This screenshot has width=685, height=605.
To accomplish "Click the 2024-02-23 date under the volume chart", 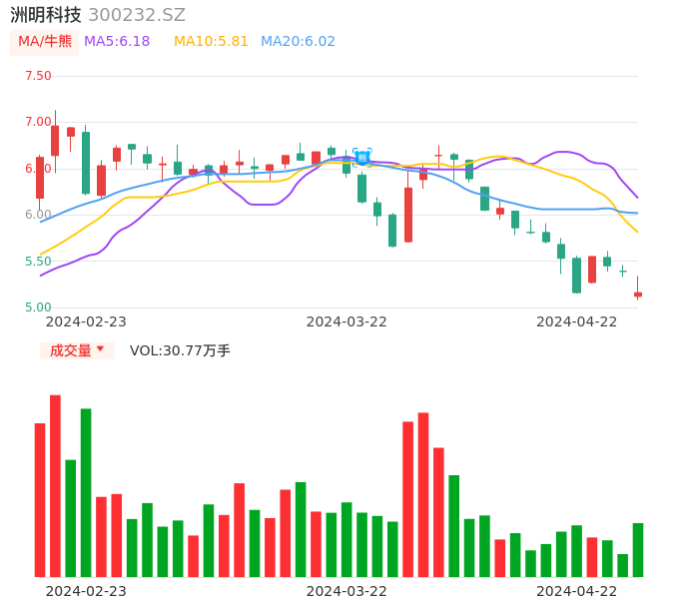I will (x=86, y=591).
